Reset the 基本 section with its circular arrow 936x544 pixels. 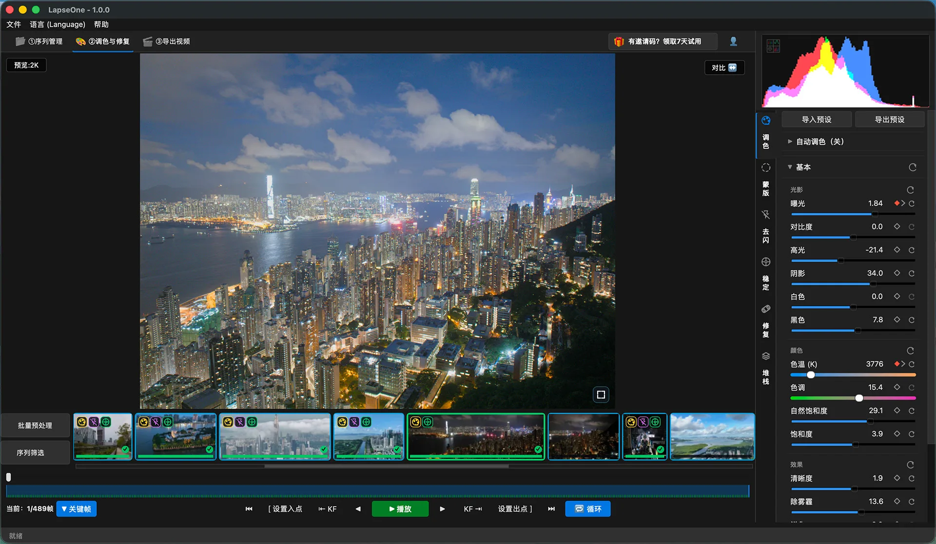click(x=913, y=167)
